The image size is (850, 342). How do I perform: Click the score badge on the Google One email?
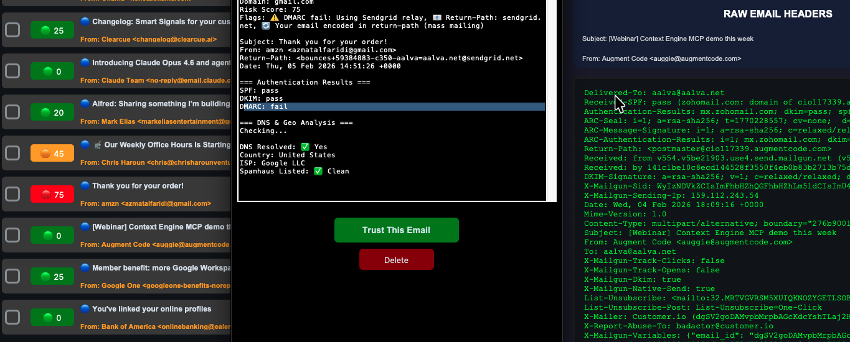click(x=52, y=276)
